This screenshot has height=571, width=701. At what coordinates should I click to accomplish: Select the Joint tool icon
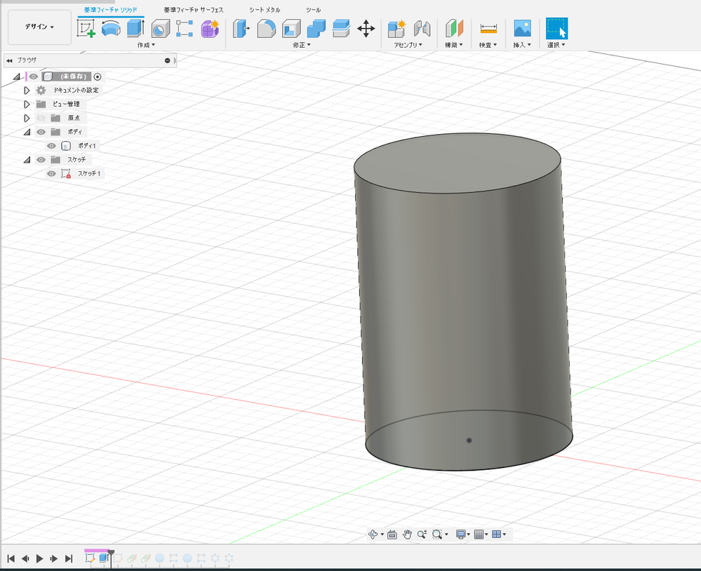(422, 29)
